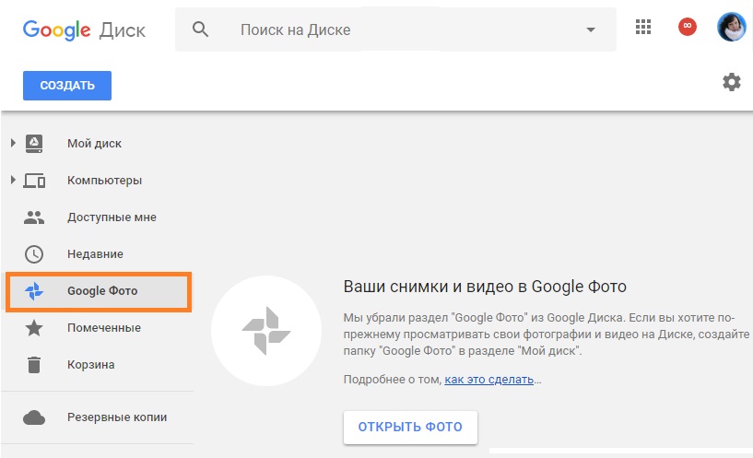This screenshot has width=753, height=458.
Task: Click the Компьютеры devices icon
Action: pos(34,181)
